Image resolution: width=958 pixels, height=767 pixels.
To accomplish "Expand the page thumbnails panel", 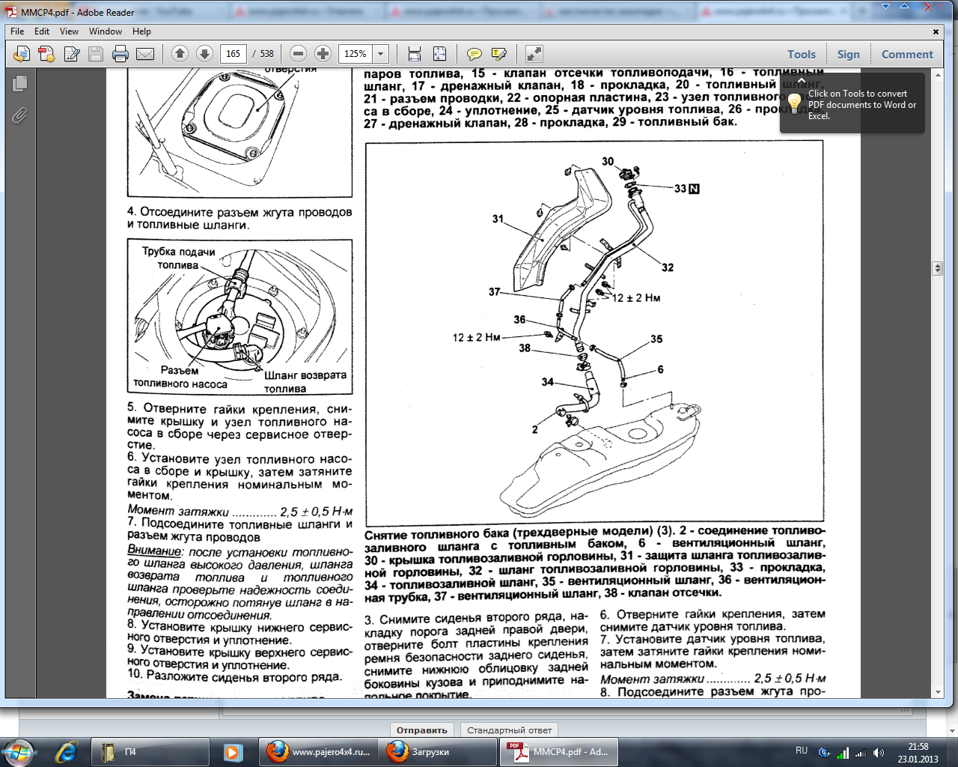I will [x=19, y=84].
